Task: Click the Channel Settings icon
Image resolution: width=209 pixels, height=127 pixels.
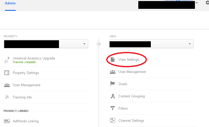Action: click(113, 121)
